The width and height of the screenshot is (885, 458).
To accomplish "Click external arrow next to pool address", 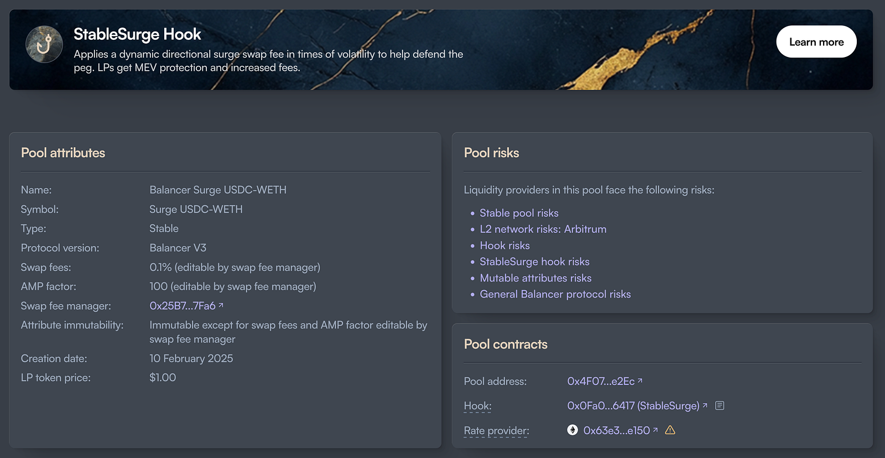I will pos(640,380).
